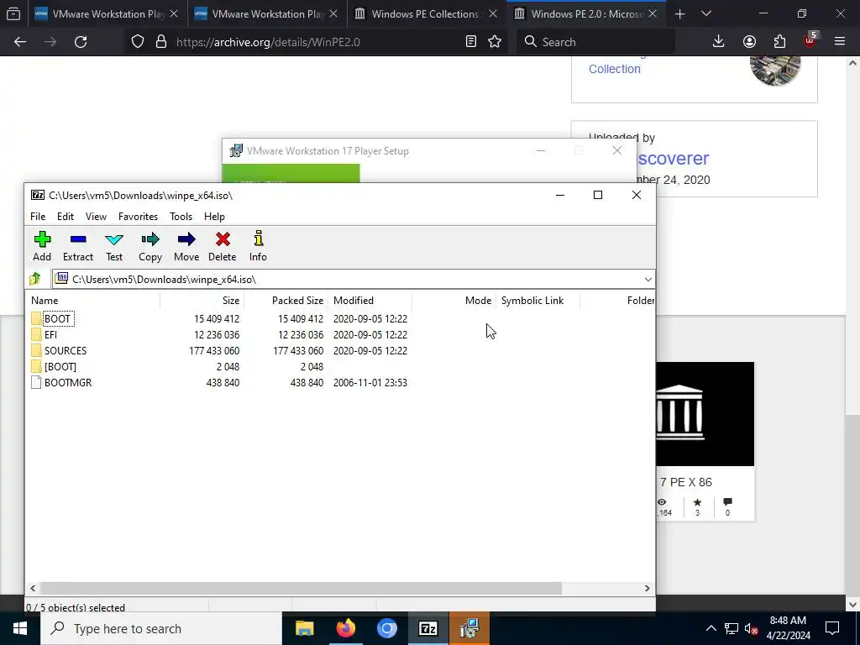
Task: Open the Help menu
Action: click(214, 217)
